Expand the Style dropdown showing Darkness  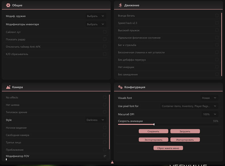coord(96,120)
